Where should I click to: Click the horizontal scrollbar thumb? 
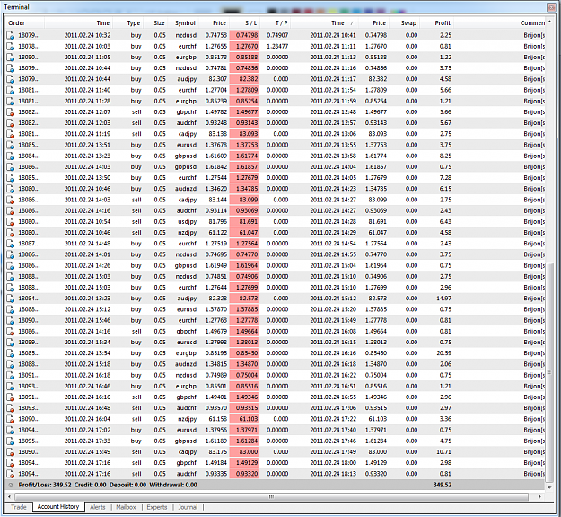point(271,497)
